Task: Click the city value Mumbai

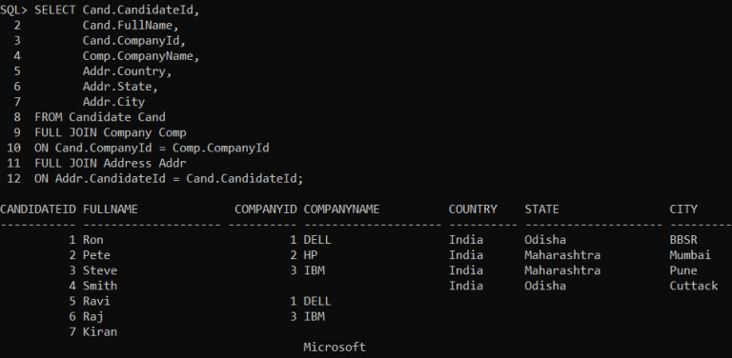Action: [x=690, y=255]
